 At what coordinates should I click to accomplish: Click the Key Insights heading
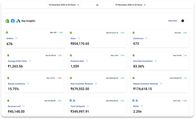28,21
